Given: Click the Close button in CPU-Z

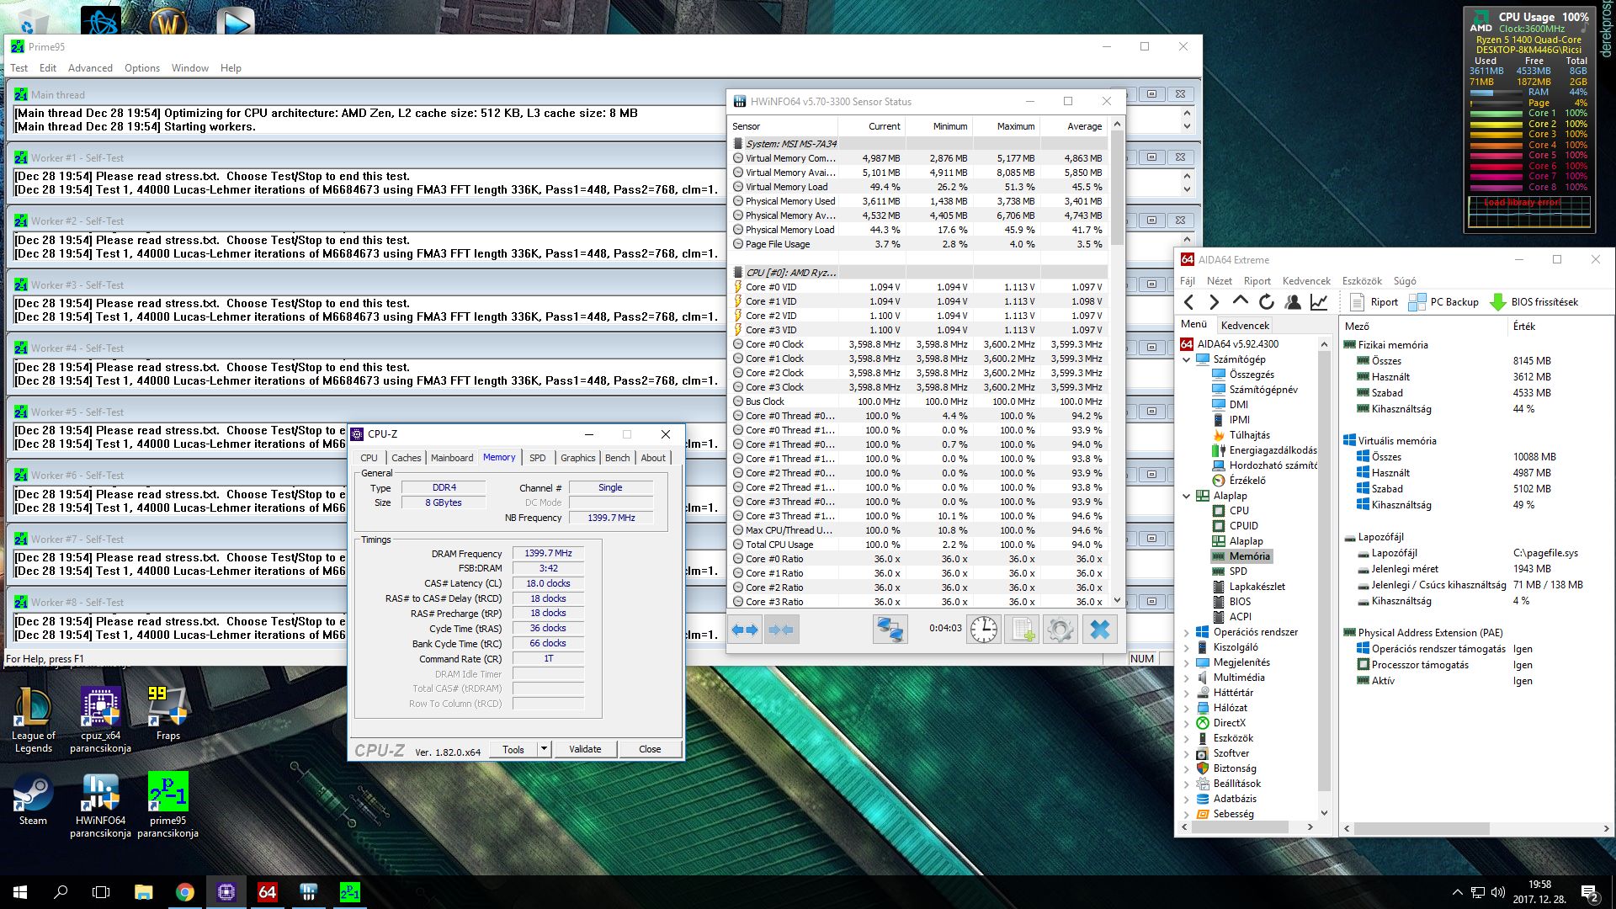Looking at the screenshot, I should point(650,749).
